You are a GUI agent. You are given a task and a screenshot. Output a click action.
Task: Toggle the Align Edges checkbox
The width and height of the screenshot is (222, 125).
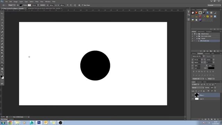point(83,5)
